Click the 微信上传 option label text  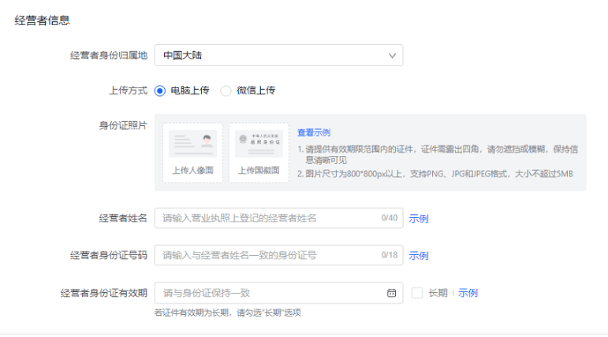point(256,91)
